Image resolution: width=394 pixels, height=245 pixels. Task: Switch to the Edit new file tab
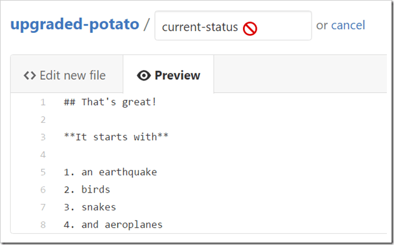click(65, 76)
